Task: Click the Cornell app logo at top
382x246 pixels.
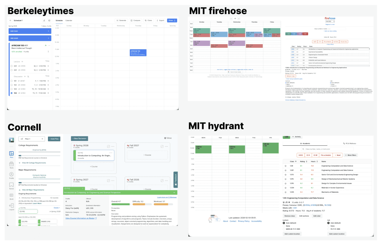Action: coord(12,140)
